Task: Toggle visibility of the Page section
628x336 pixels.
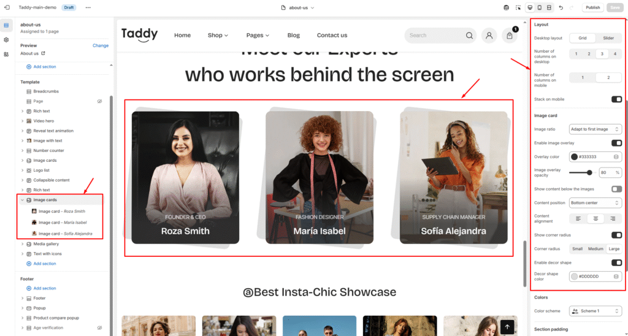Action: [x=100, y=101]
